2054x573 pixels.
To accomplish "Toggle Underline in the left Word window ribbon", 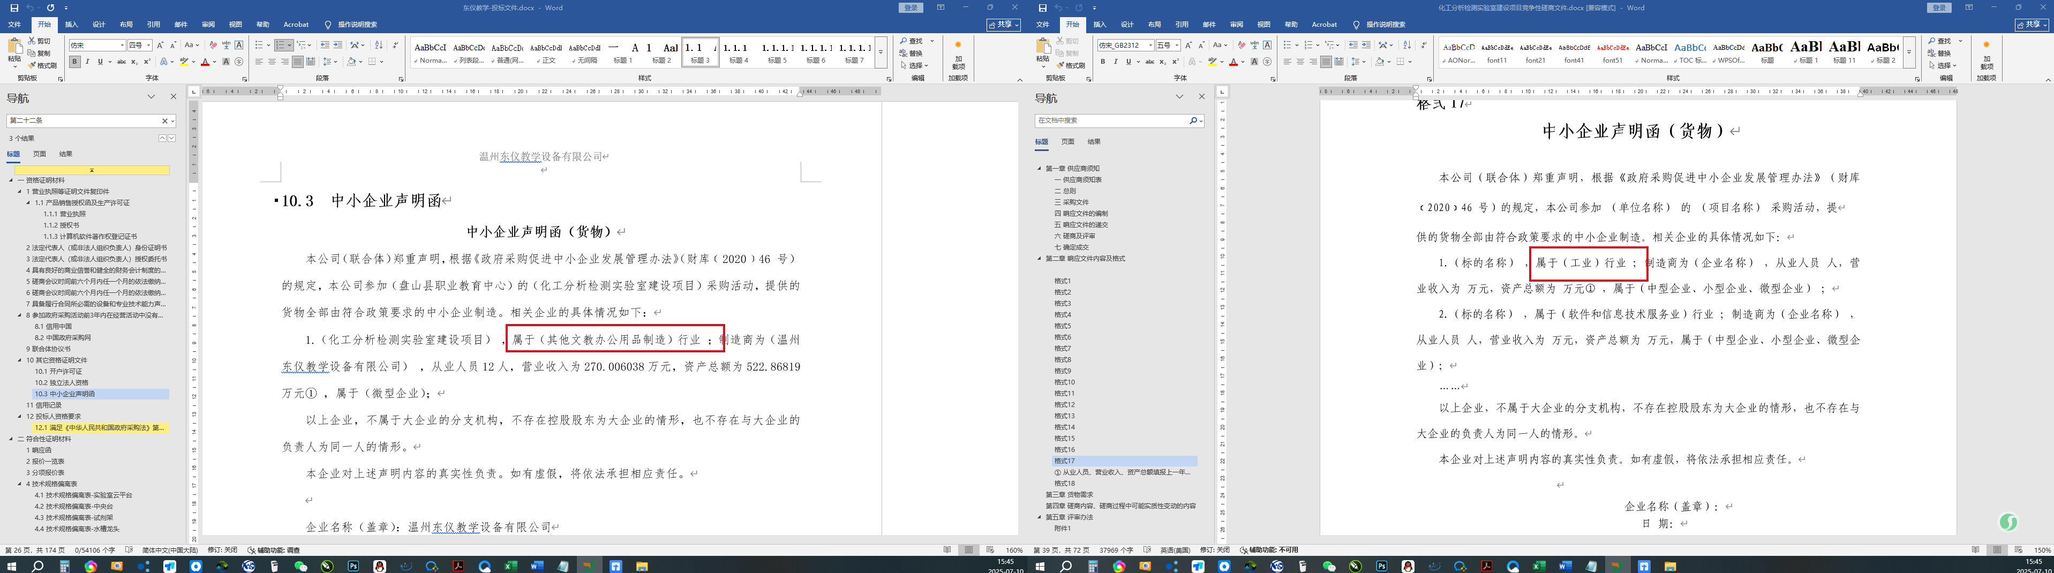I will click(100, 62).
